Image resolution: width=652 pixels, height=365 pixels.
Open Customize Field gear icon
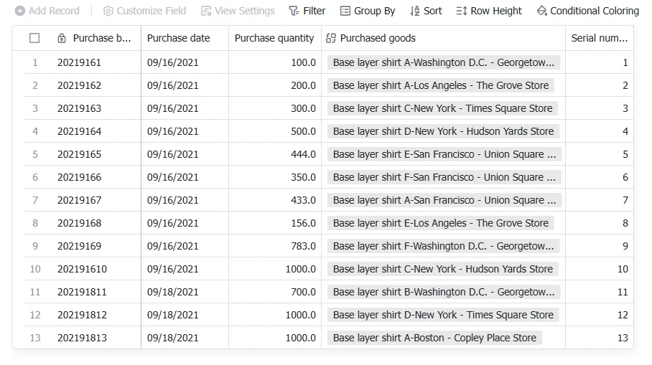tap(108, 11)
